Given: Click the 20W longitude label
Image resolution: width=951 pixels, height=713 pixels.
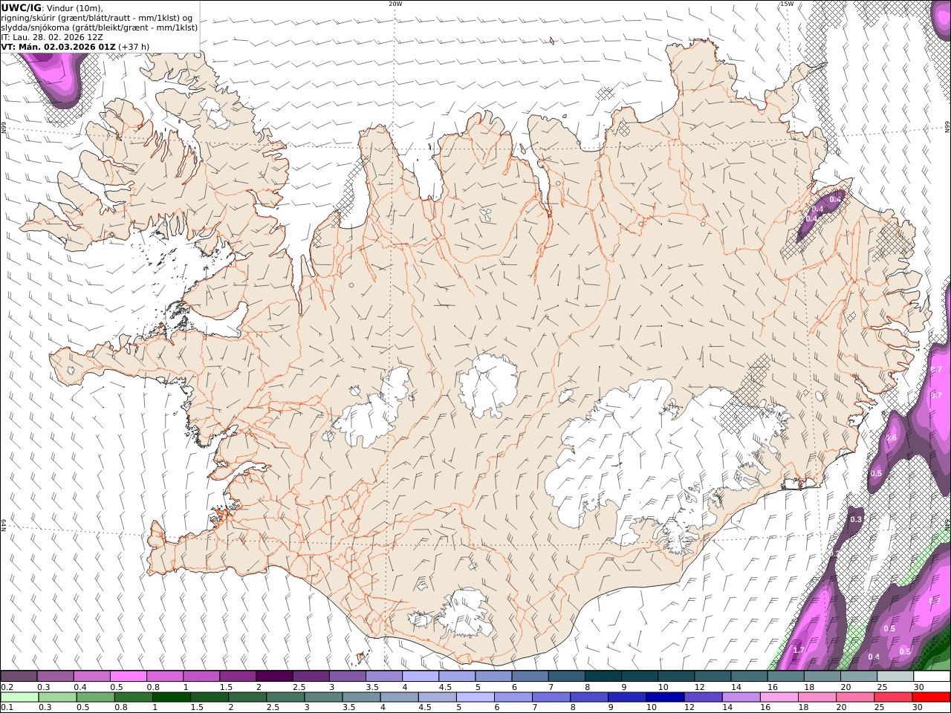Looking at the screenshot, I should pyautogui.click(x=395, y=4).
